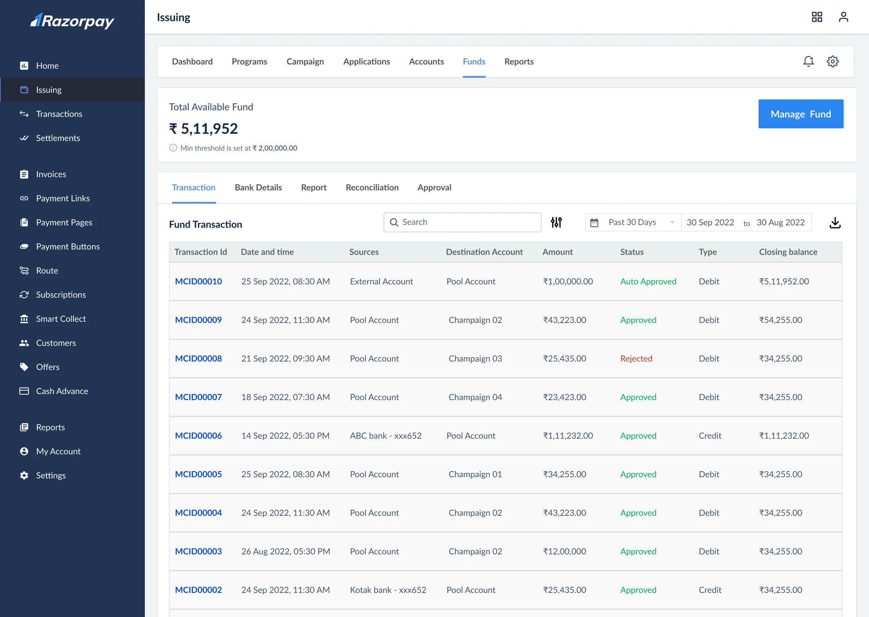The image size is (869, 617).
Task: Click the 30 Aug 2022 end date
Action: click(780, 223)
